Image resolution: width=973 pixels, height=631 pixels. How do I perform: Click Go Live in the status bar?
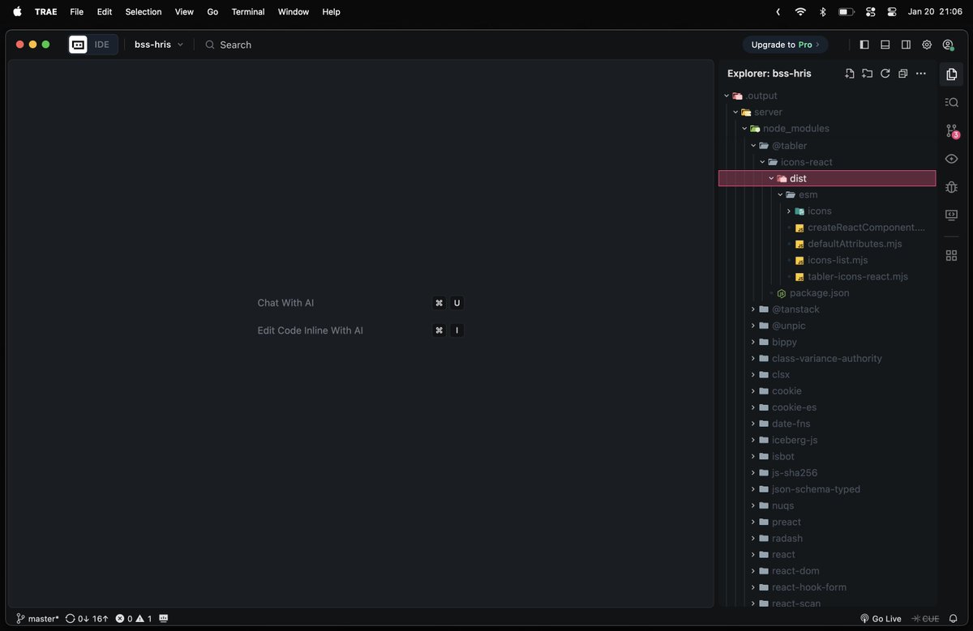(879, 619)
